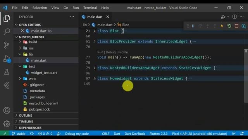Open Explorer views and more actions
Viewport: 248px width, 139px height.
(x=72, y=17)
